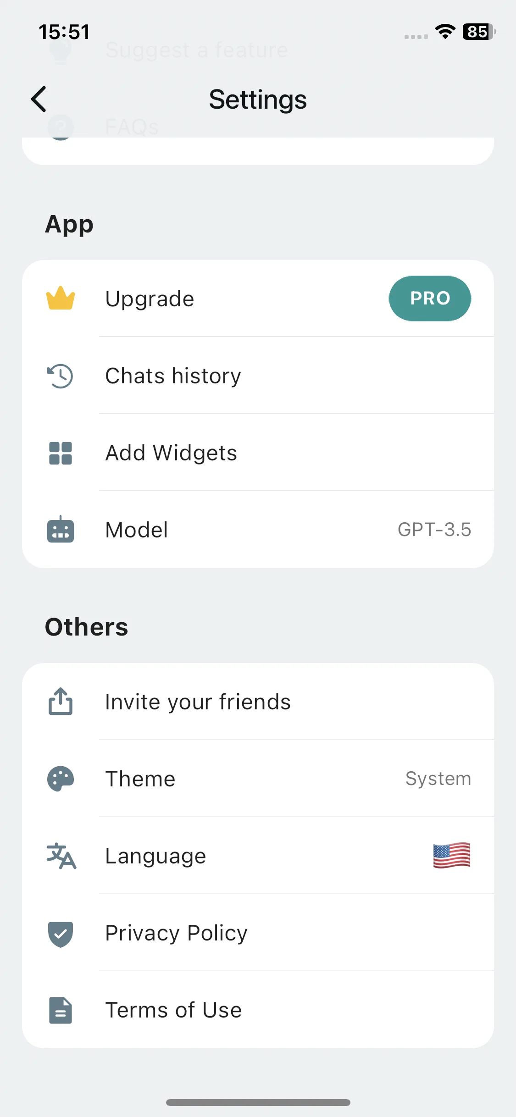Screen dimensions: 516x1117
Task: Click the Privacy Policy shield icon
Action: pos(61,934)
